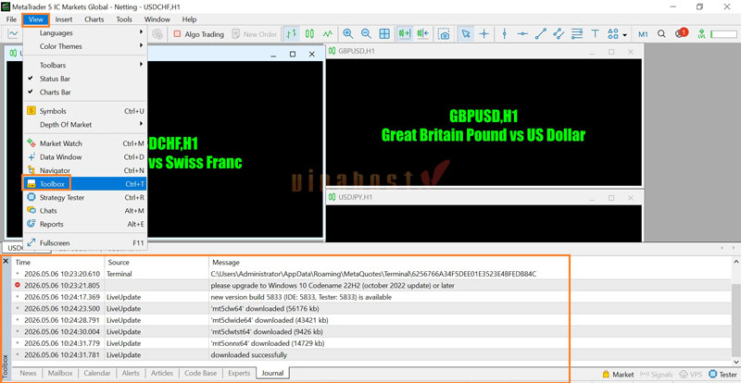The image size is (741, 383).
Task: Open the File menu
Action: 11,19
